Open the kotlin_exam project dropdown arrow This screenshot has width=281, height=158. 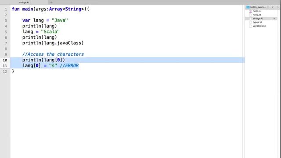click(x=268, y=7)
